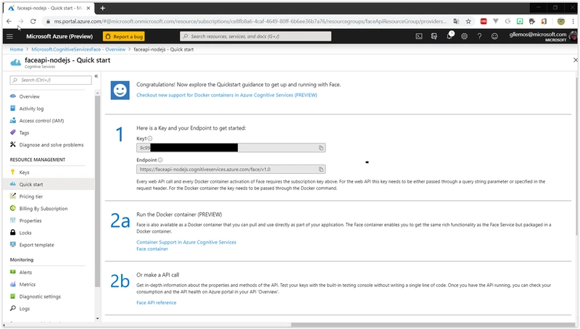The image size is (580, 329).
Task: Click the faceapi-nodejs Cognitive Services cloud icon
Action: [15, 62]
